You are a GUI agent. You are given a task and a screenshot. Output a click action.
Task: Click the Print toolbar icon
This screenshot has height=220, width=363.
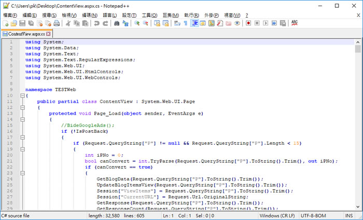(x=55, y=23)
